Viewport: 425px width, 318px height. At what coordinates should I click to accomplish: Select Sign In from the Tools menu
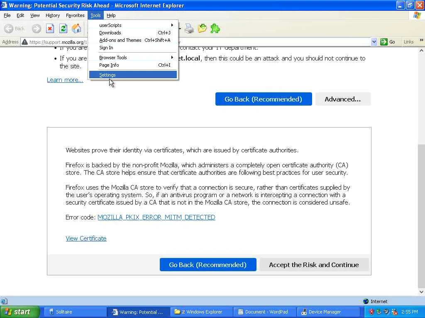coord(133,48)
